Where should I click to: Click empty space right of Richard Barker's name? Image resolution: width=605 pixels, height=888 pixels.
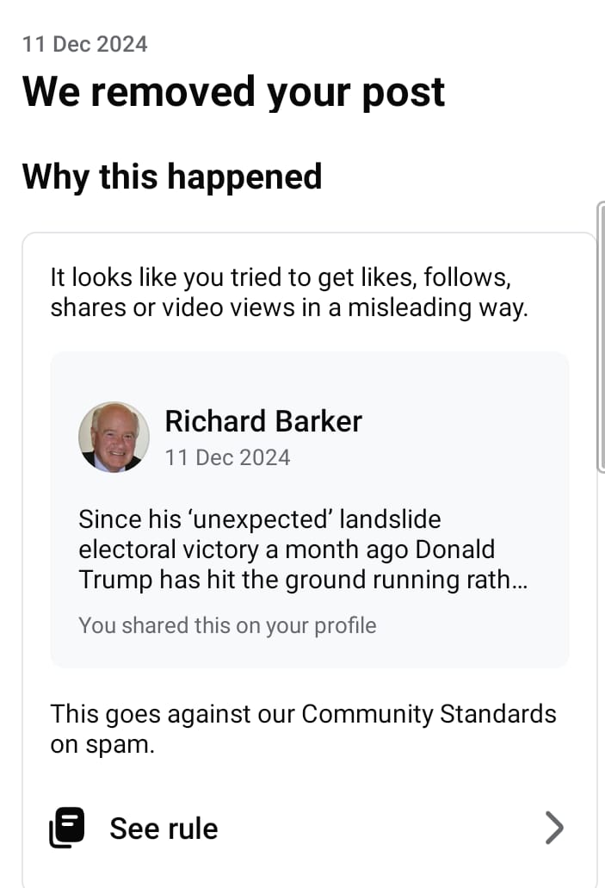point(465,421)
